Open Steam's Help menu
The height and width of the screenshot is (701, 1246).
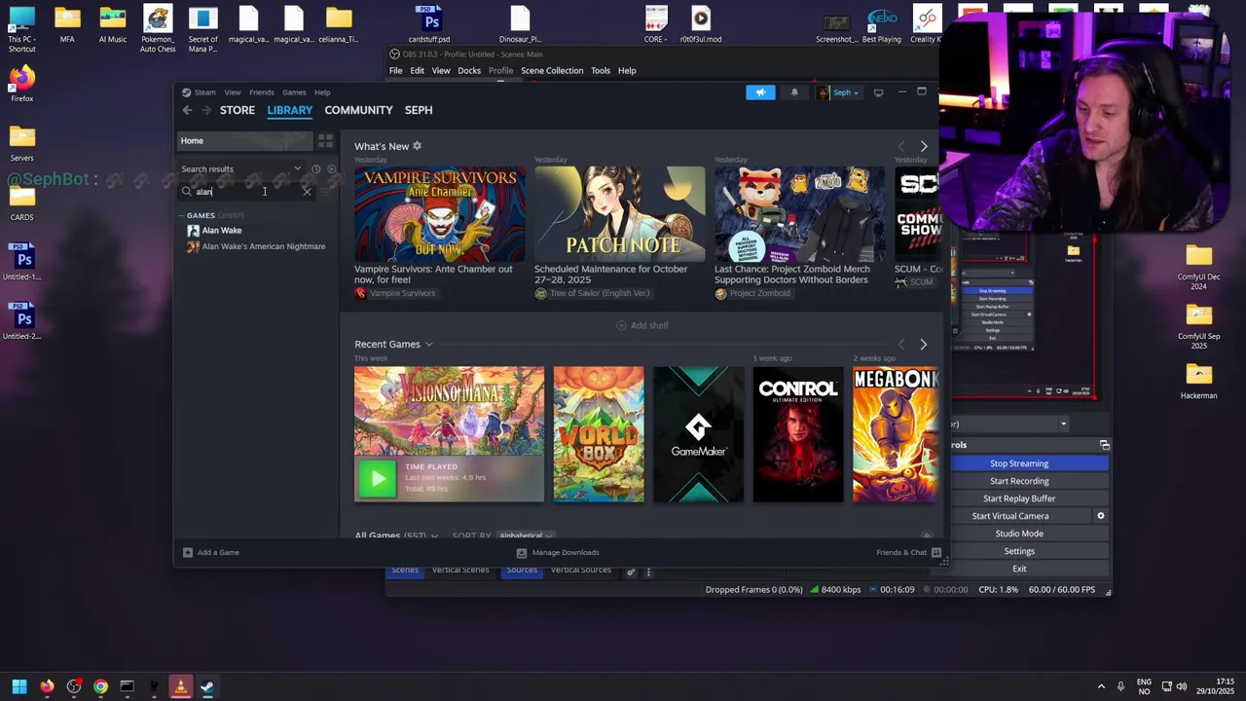click(322, 92)
